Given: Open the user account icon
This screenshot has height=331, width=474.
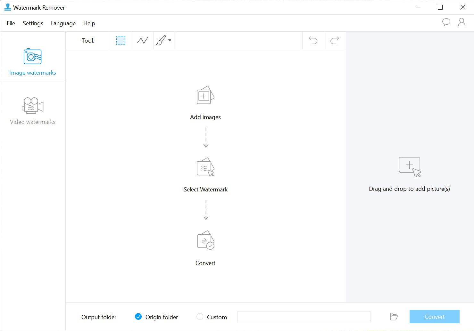Looking at the screenshot, I should 462,22.
